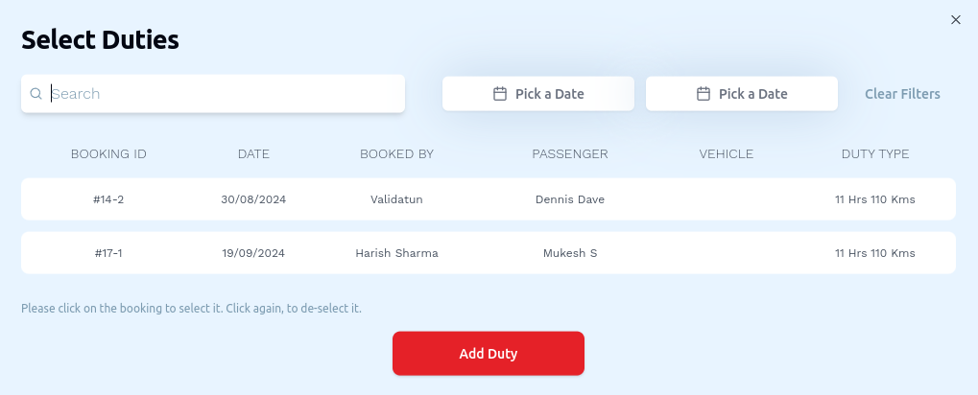The height and width of the screenshot is (395, 978).
Task: Click calendar icon in second date picker
Action: point(703,94)
